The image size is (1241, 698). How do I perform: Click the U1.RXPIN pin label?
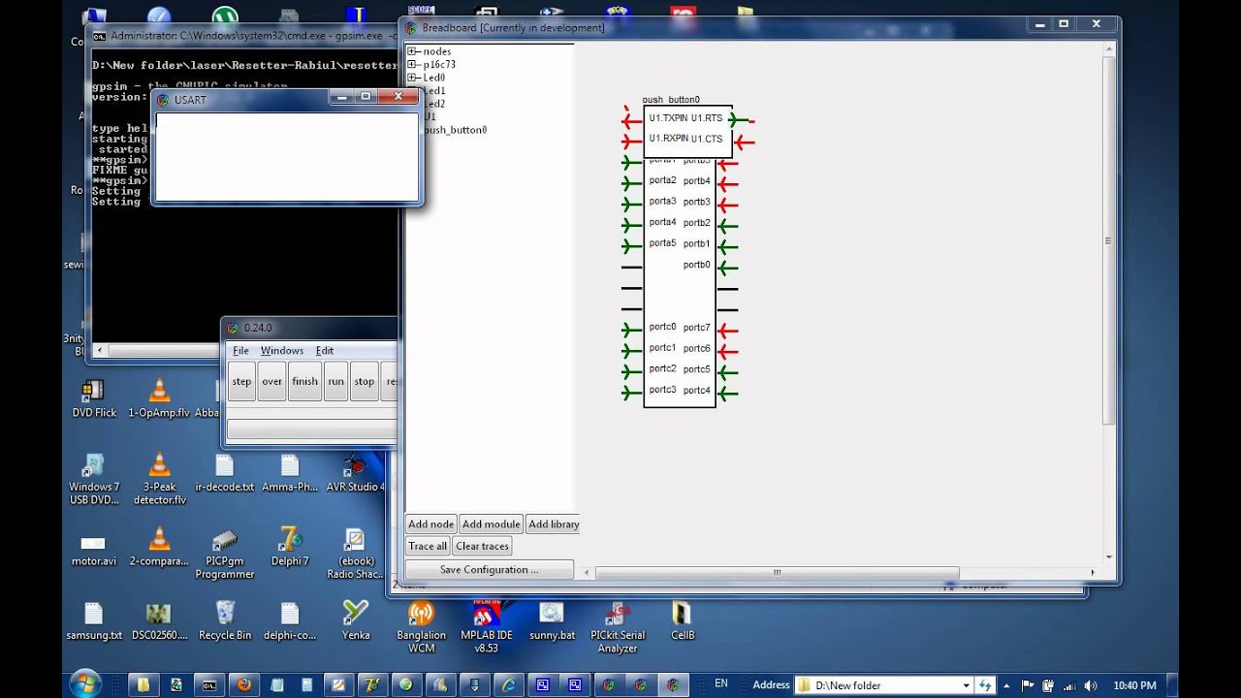click(x=668, y=139)
